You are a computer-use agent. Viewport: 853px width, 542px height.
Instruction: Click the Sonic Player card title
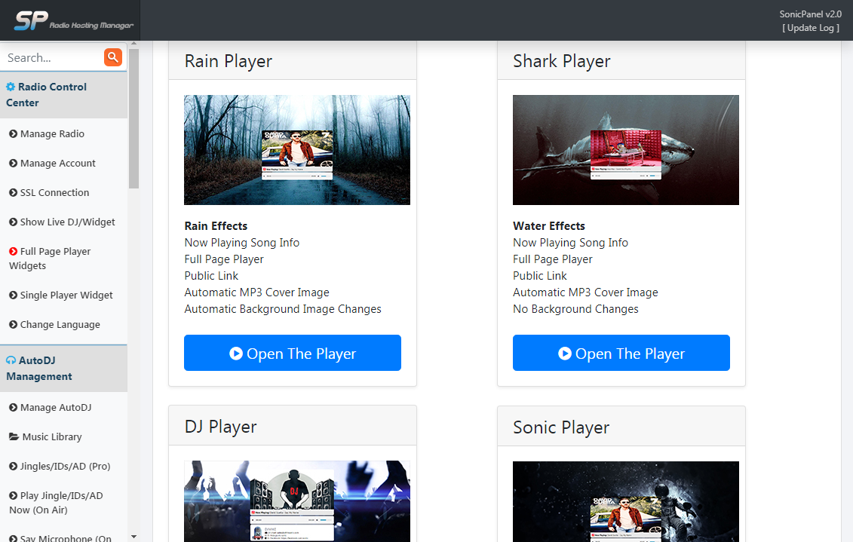coord(561,427)
